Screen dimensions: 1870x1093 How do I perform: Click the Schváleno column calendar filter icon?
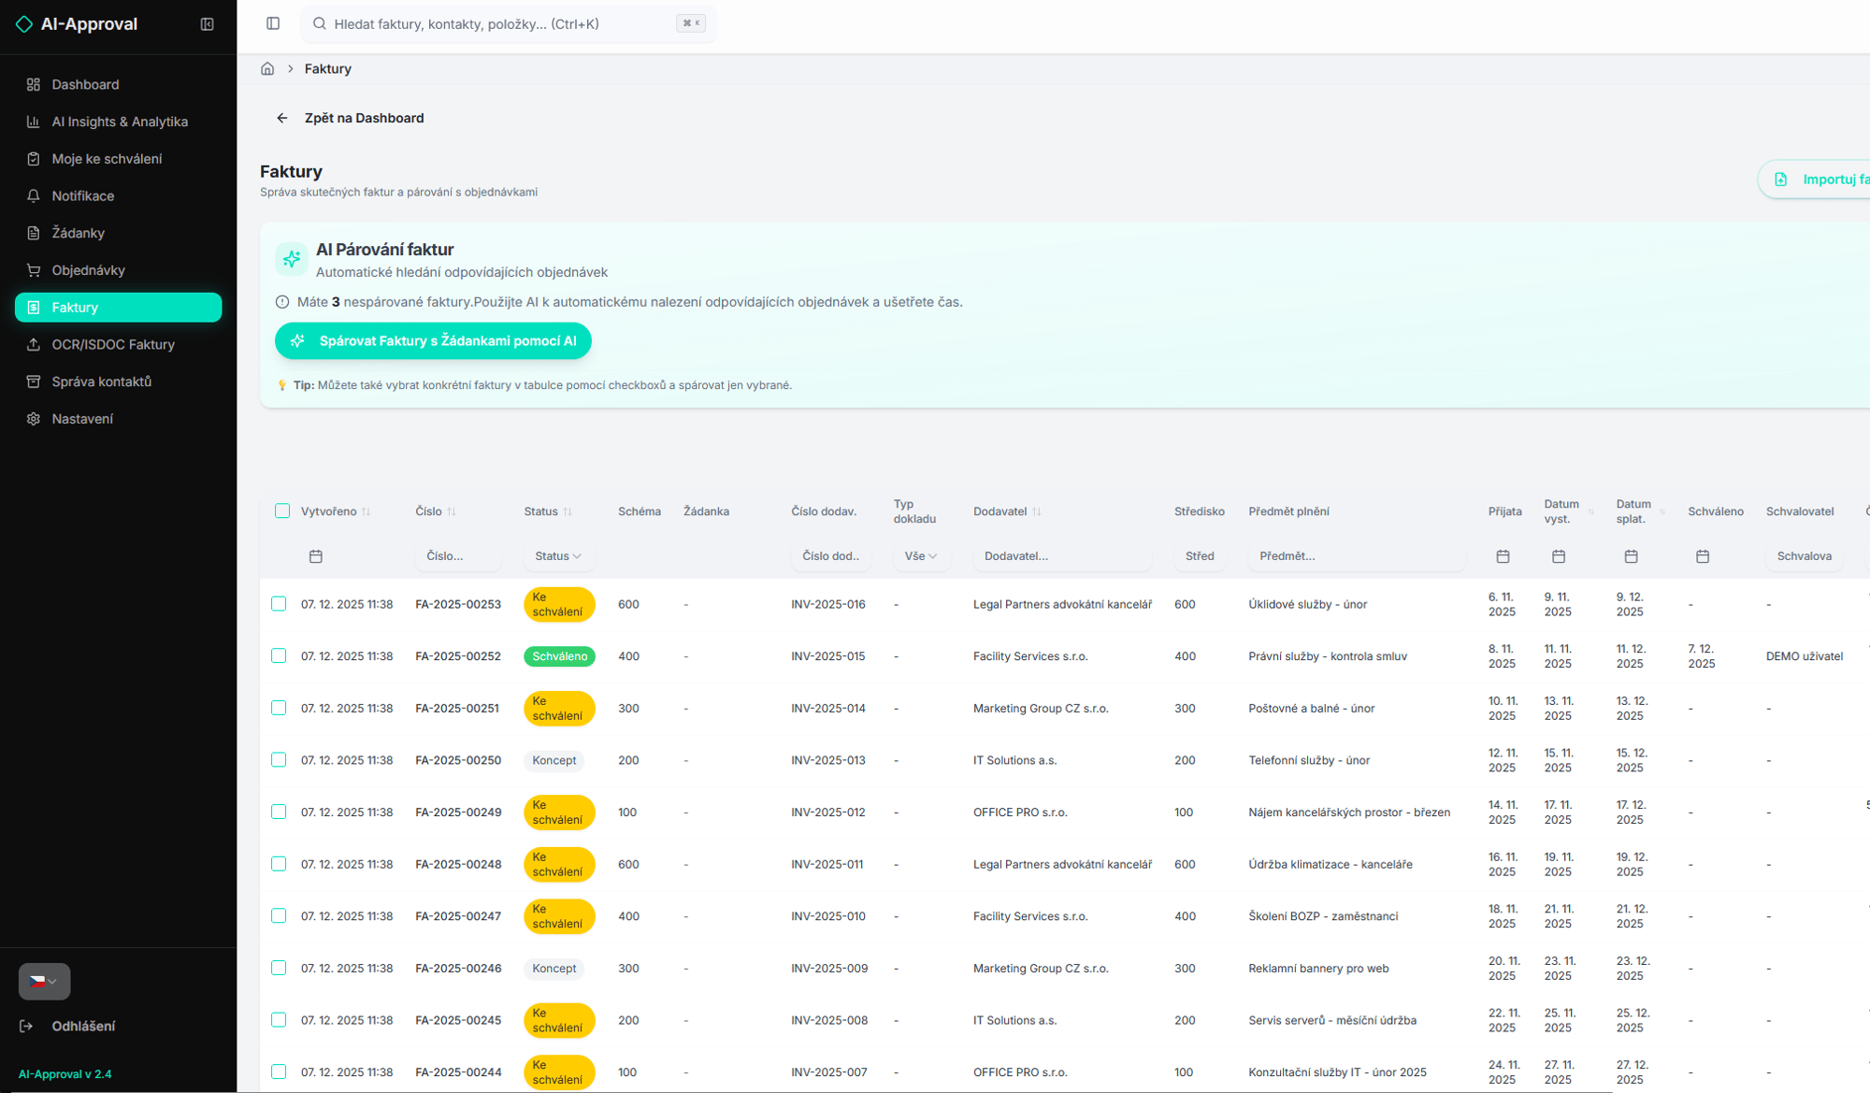[x=1702, y=556]
